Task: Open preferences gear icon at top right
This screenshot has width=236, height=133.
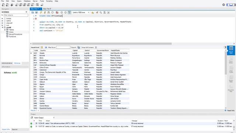Action: (224, 5)
